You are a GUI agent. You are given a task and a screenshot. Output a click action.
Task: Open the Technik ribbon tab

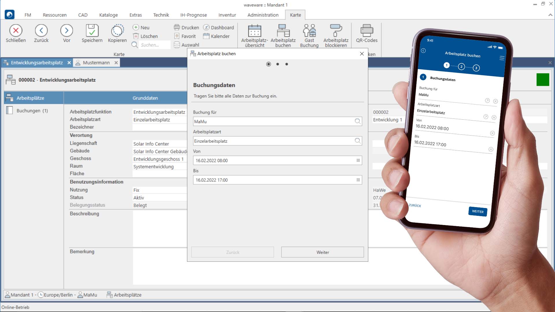coord(161,15)
